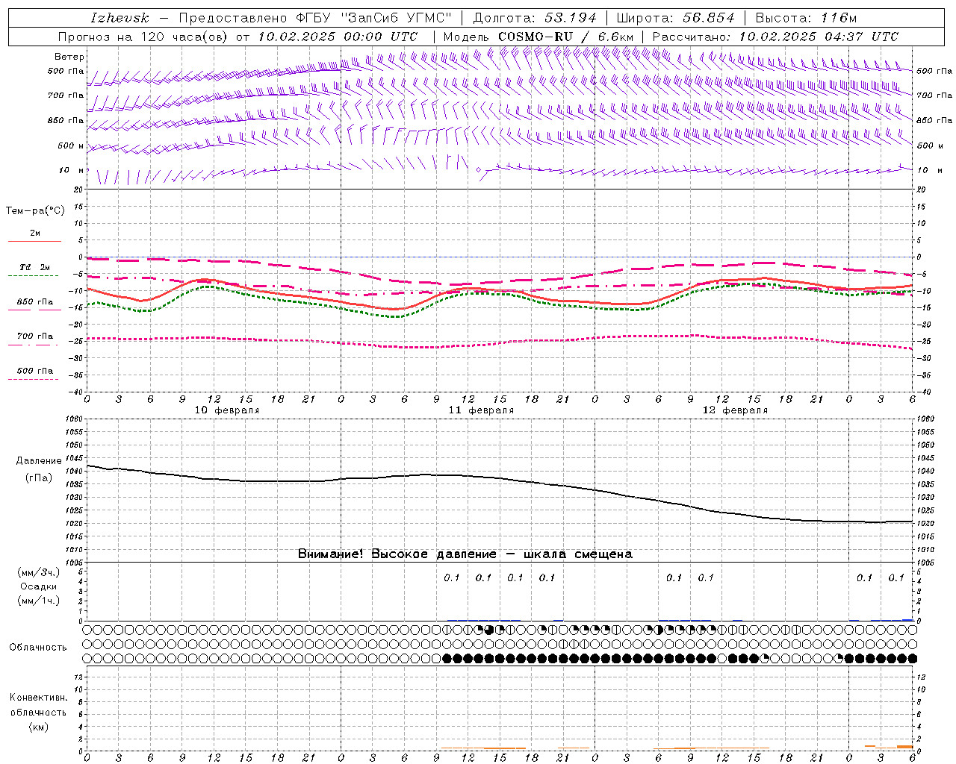Click the latitude value 56.854

(x=708, y=18)
